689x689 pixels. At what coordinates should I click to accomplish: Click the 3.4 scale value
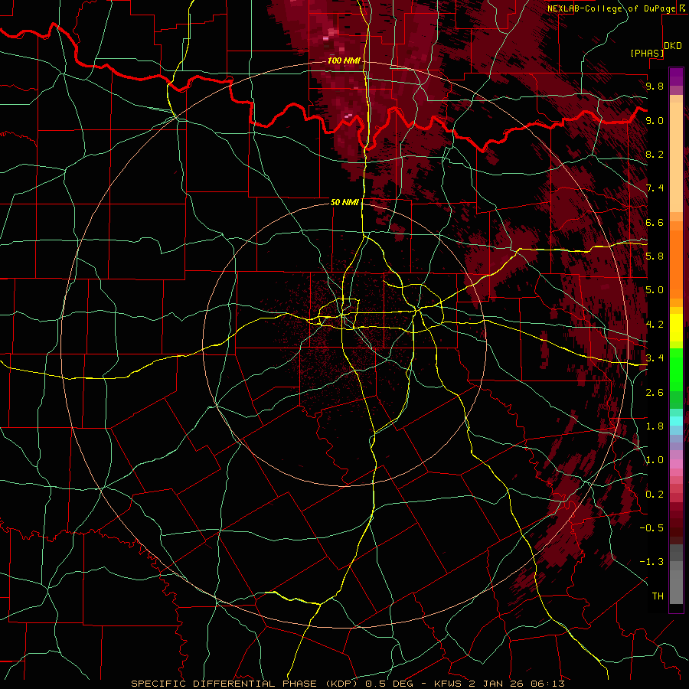click(655, 358)
